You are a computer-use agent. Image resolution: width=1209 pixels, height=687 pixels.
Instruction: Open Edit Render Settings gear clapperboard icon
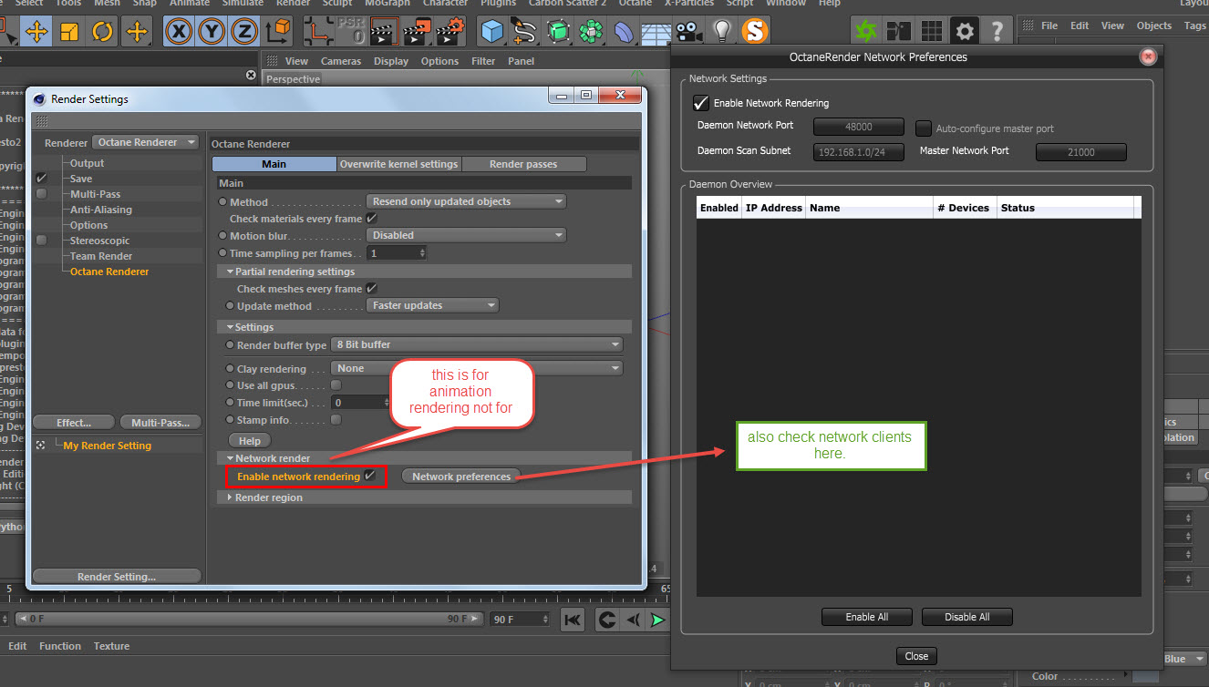coord(449,33)
